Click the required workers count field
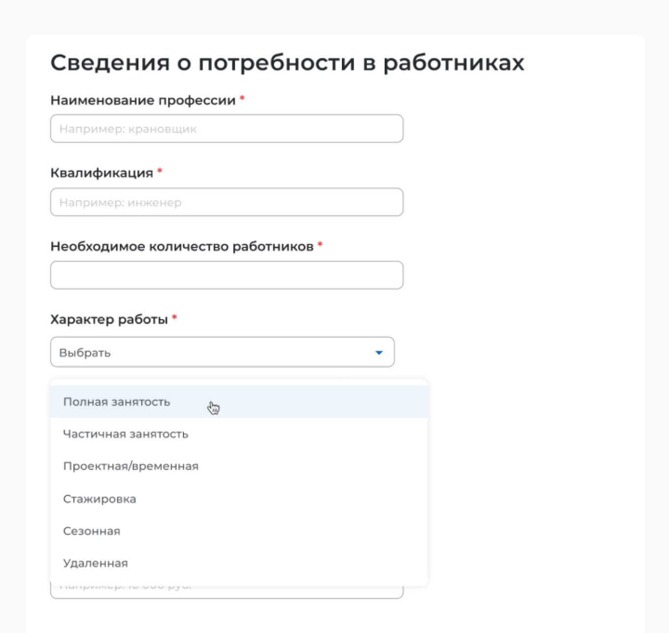The image size is (669, 633). (226, 275)
